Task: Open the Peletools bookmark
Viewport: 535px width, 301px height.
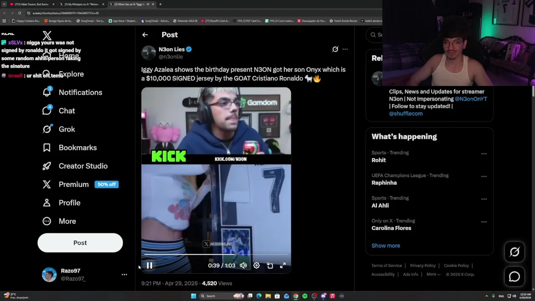Action: (185, 21)
